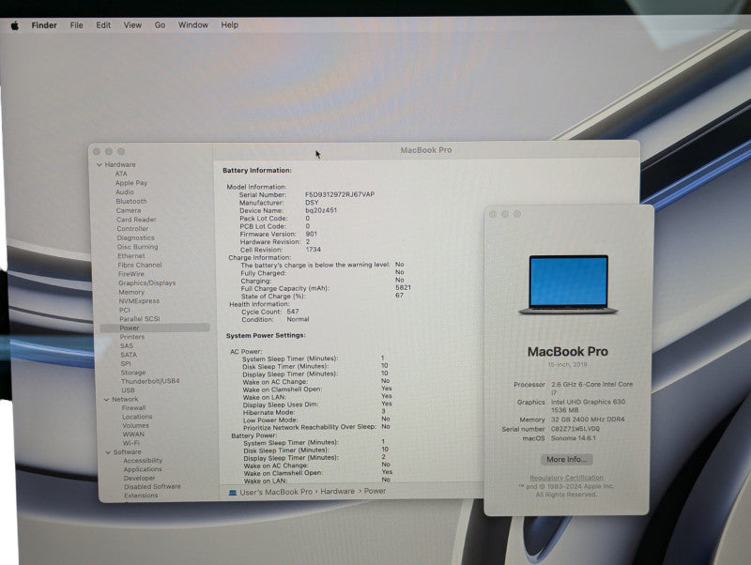The height and width of the screenshot is (565, 751).
Task: Select Ethernet in the sidebar
Action: pos(131,255)
